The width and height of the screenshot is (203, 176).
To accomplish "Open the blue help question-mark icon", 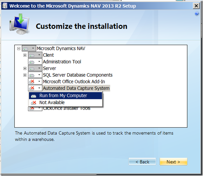I will click(x=197, y=14).
